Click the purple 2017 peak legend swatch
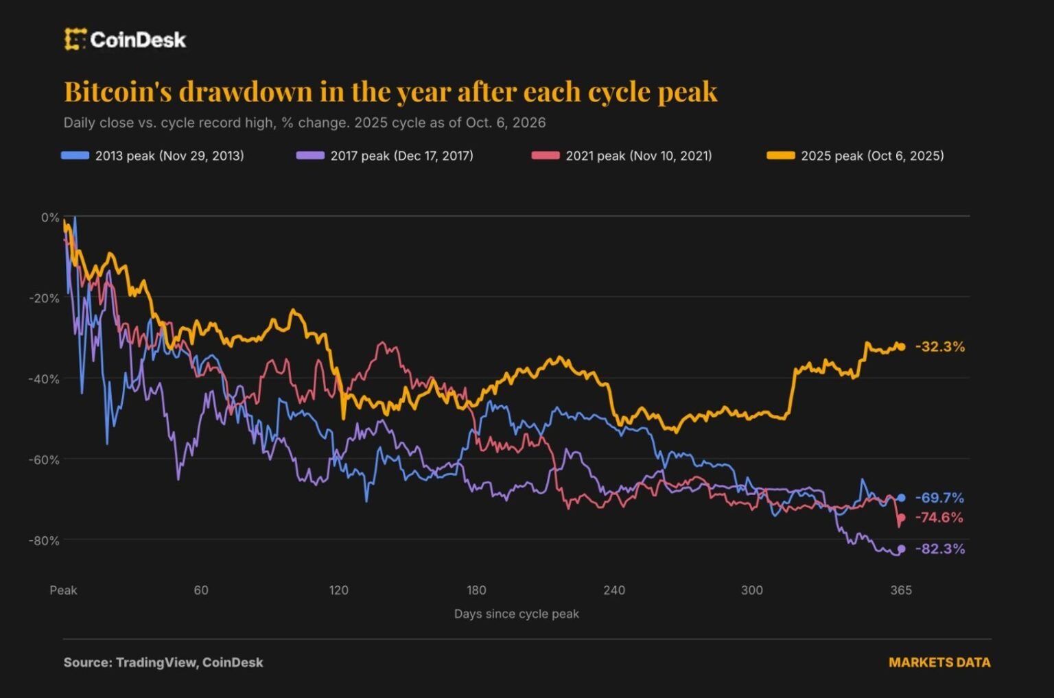The image size is (1054, 698). click(310, 156)
